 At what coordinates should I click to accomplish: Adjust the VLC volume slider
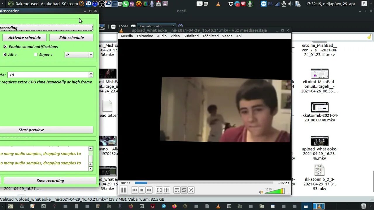(274, 191)
